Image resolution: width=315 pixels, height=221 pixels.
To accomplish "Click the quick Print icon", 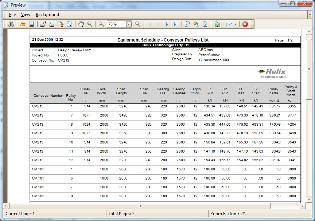I will tap(52, 24).
